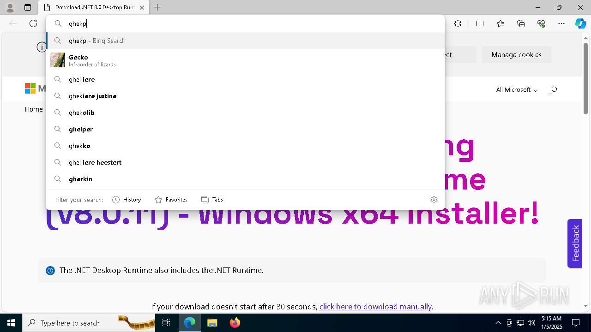Select the 'ghekiere justine' suggestion

tap(245, 96)
